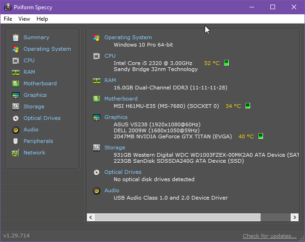Click the Check for updates link
This screenshot has height=242, width=305.
(269, 236)
